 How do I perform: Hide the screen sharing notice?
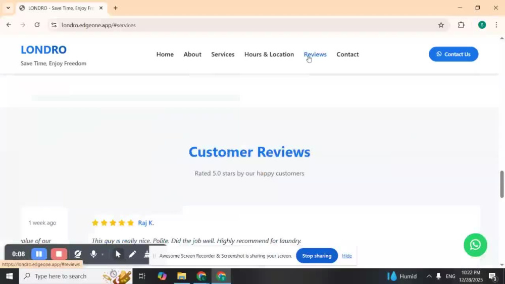coord(347,256)
